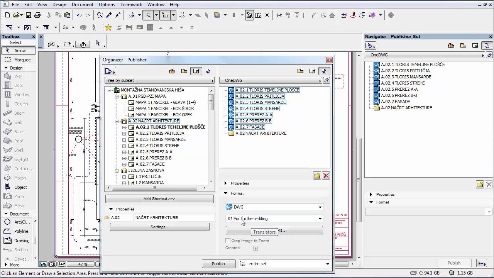Click the Layout Book icon in Navigator

pyautogui.click(x=475, y=46)
